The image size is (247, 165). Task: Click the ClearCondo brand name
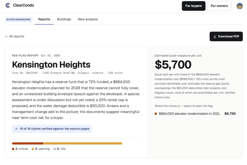[x=24, y=5]
